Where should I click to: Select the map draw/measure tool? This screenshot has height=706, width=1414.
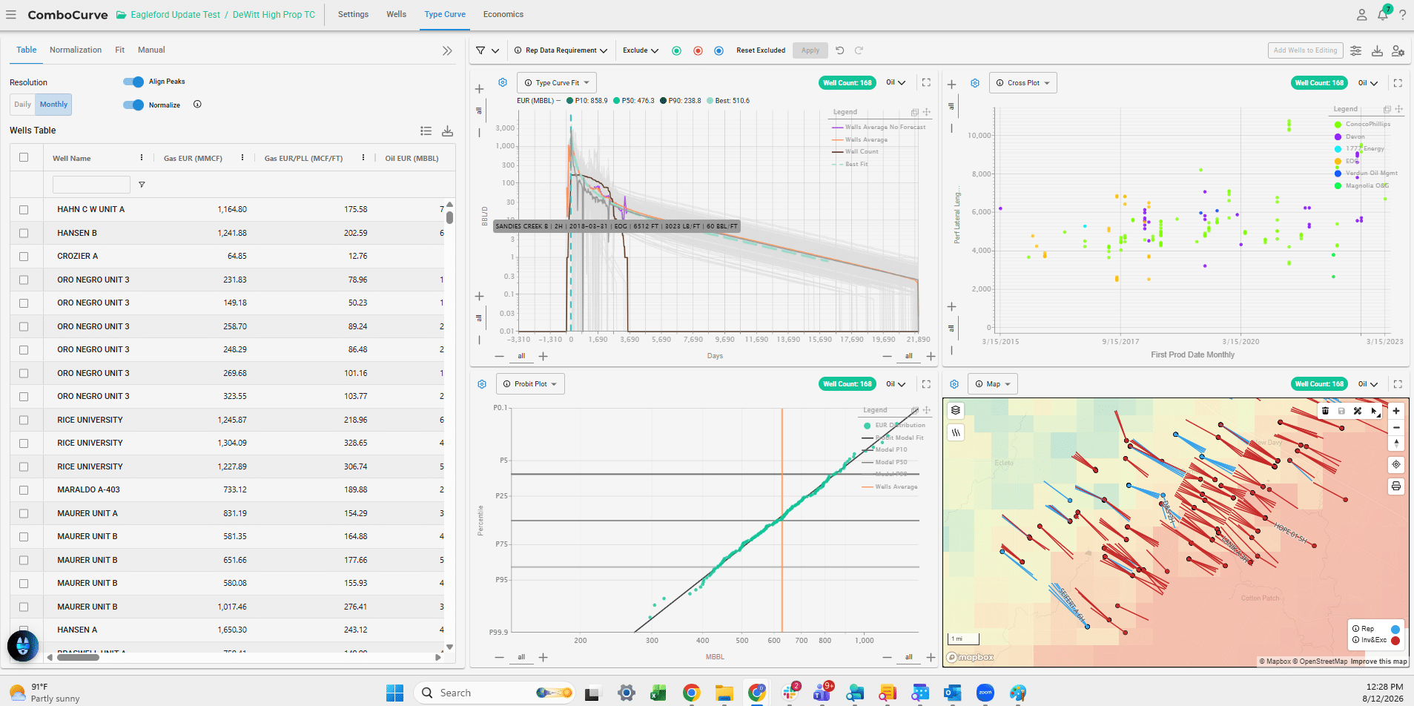coord(1358,411)
